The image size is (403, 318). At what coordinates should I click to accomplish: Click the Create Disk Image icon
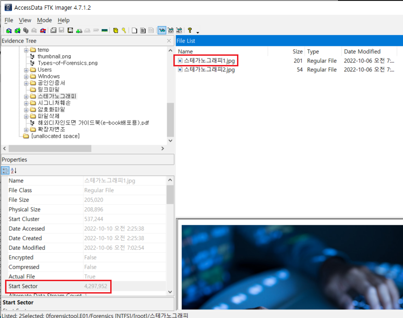[53, 30]
